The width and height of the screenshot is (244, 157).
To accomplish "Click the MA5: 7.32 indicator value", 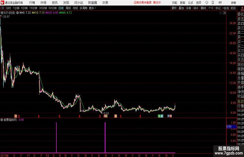I will 25,13.
